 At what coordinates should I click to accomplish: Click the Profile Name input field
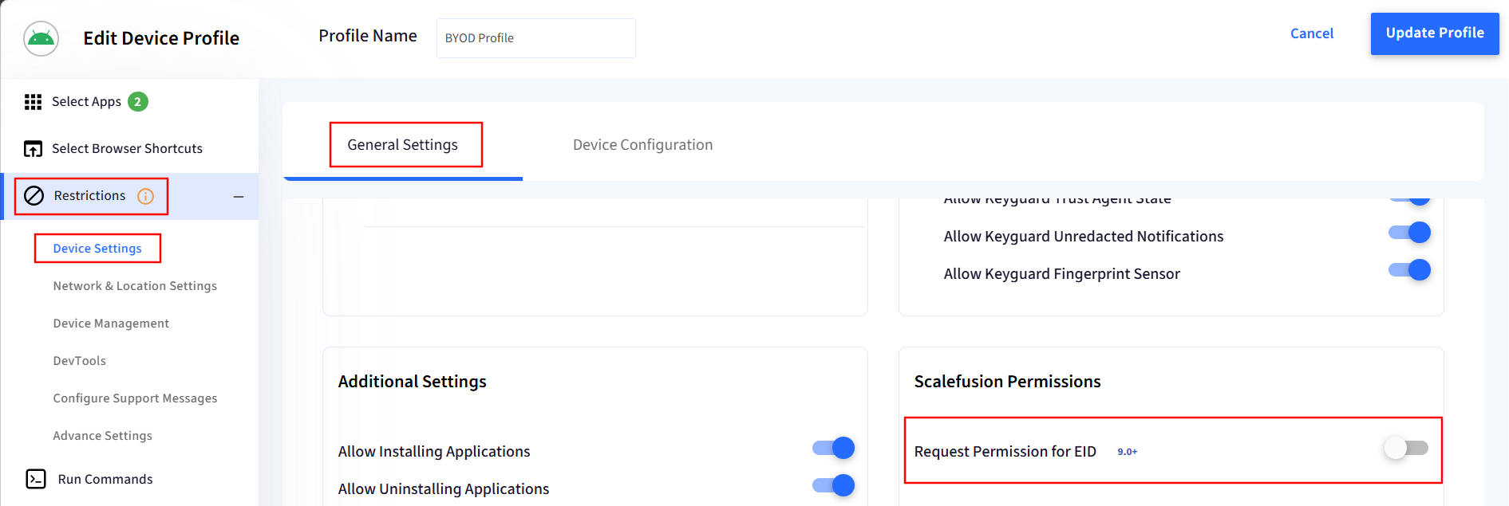click(x=536, y=38)
